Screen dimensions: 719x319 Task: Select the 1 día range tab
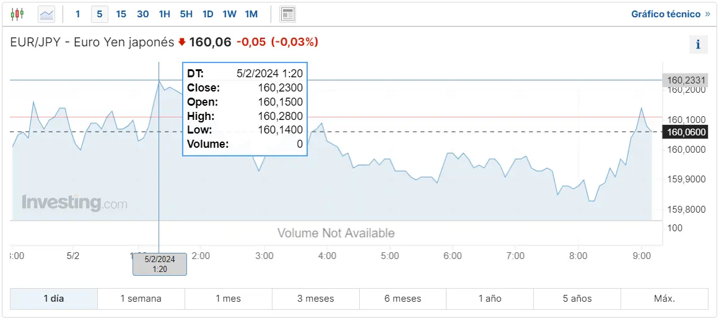[54, 299]
